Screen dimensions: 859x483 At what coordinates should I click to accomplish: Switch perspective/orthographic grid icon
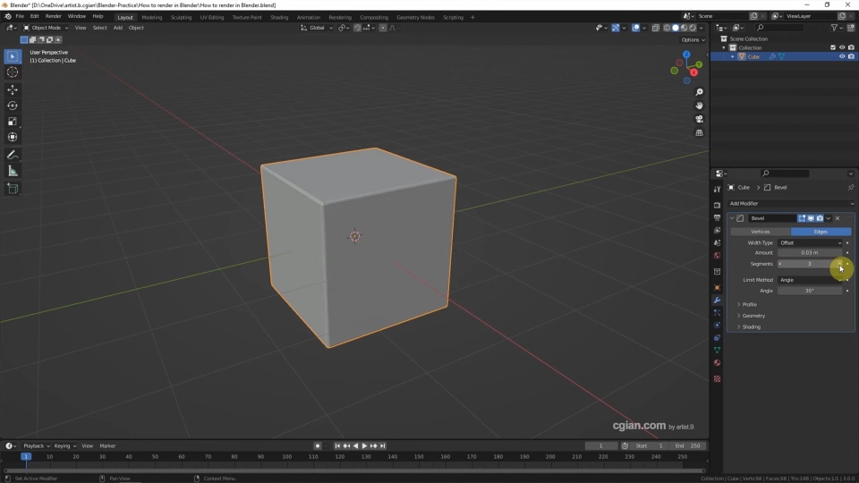(x=699, y=132)
